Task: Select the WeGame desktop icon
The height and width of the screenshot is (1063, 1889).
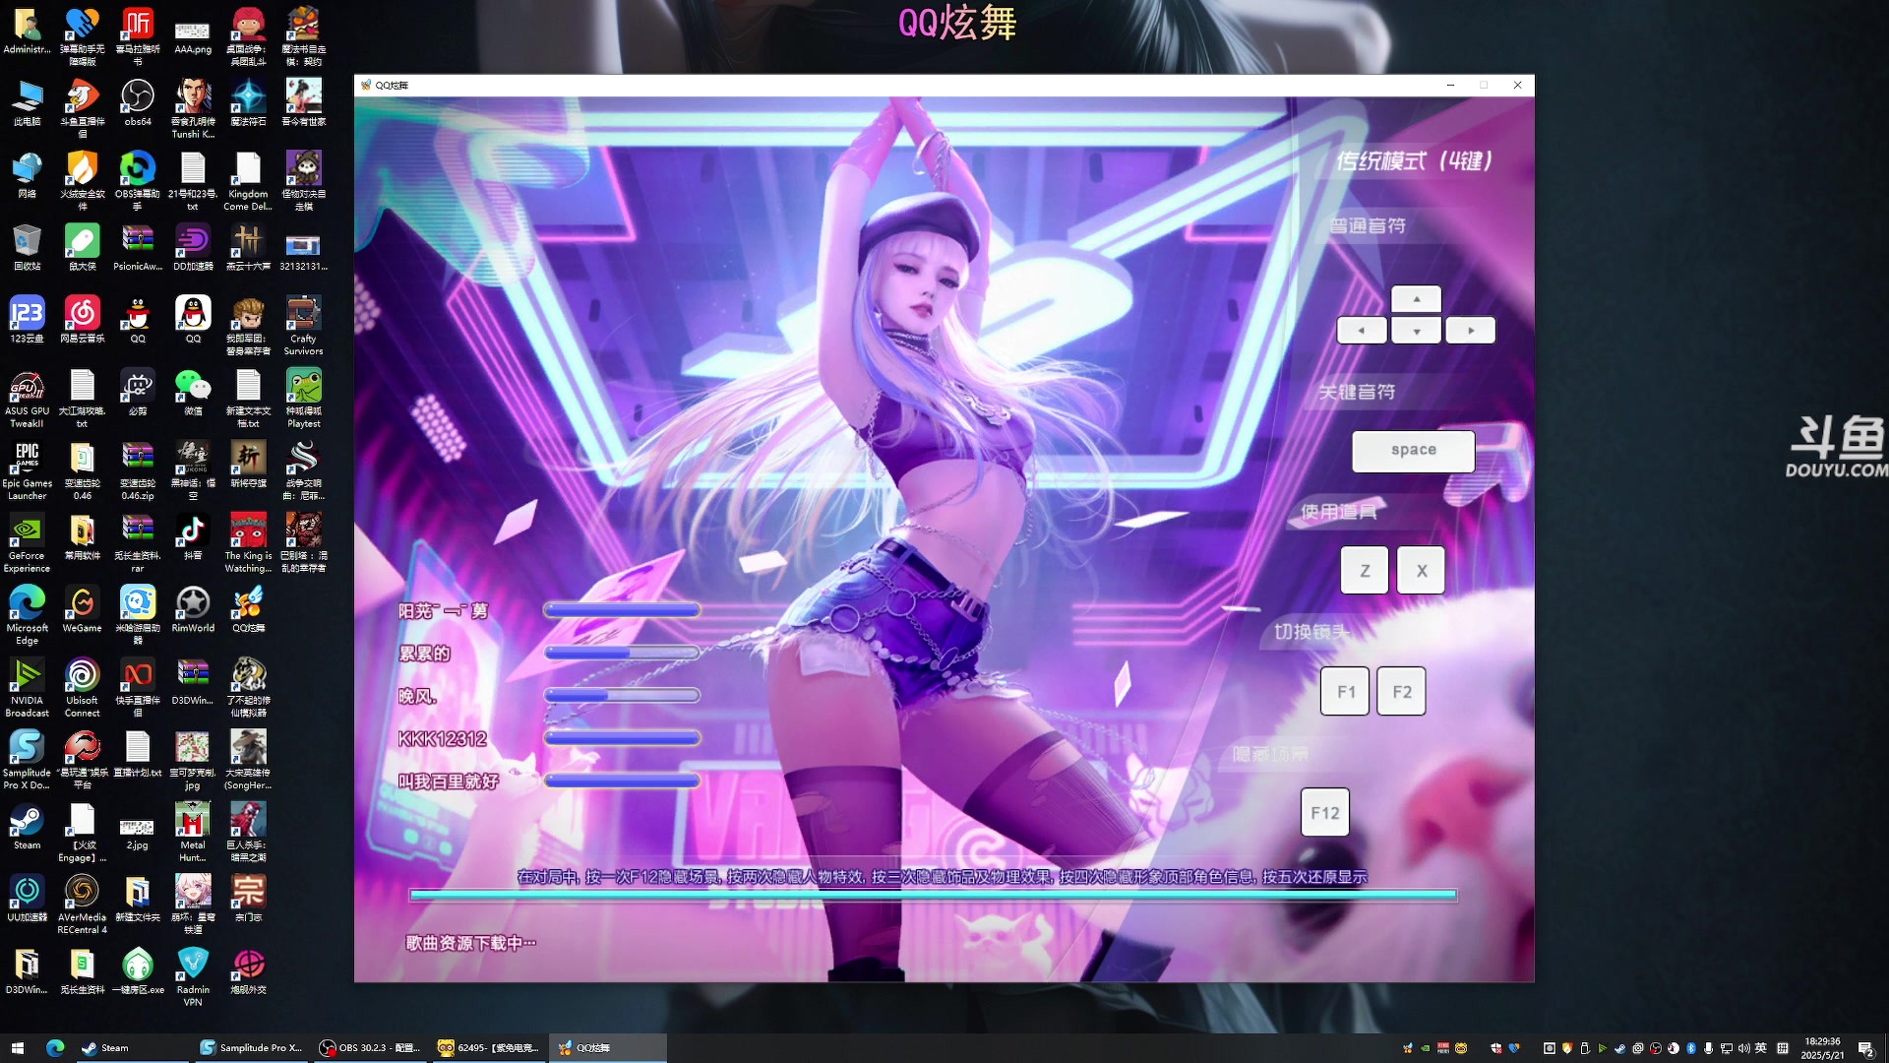Action: click(83, 608)
